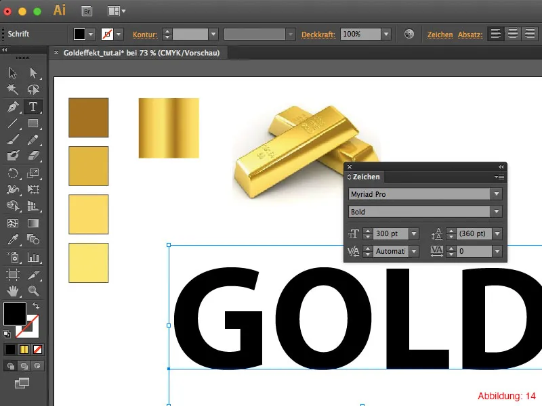Open the Deckkraft transparency link

coord(318,35)
